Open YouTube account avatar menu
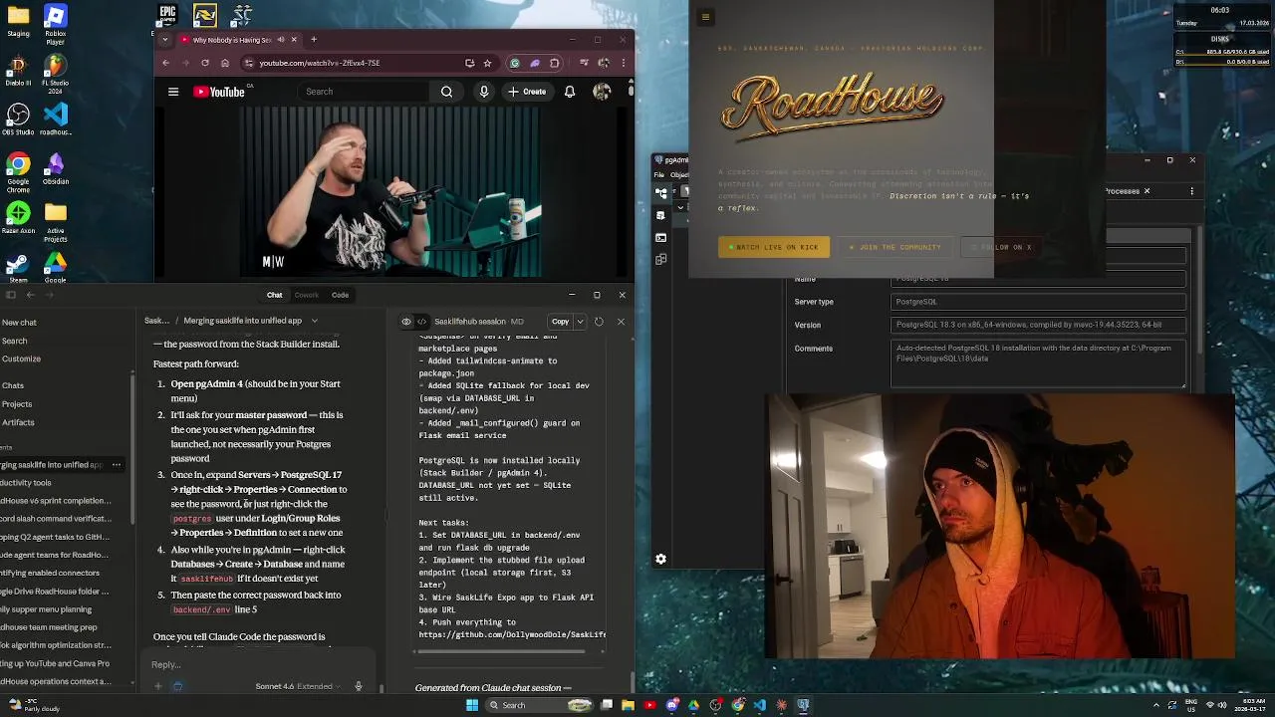Viewport: 1275px width, 717px height. 602,92
